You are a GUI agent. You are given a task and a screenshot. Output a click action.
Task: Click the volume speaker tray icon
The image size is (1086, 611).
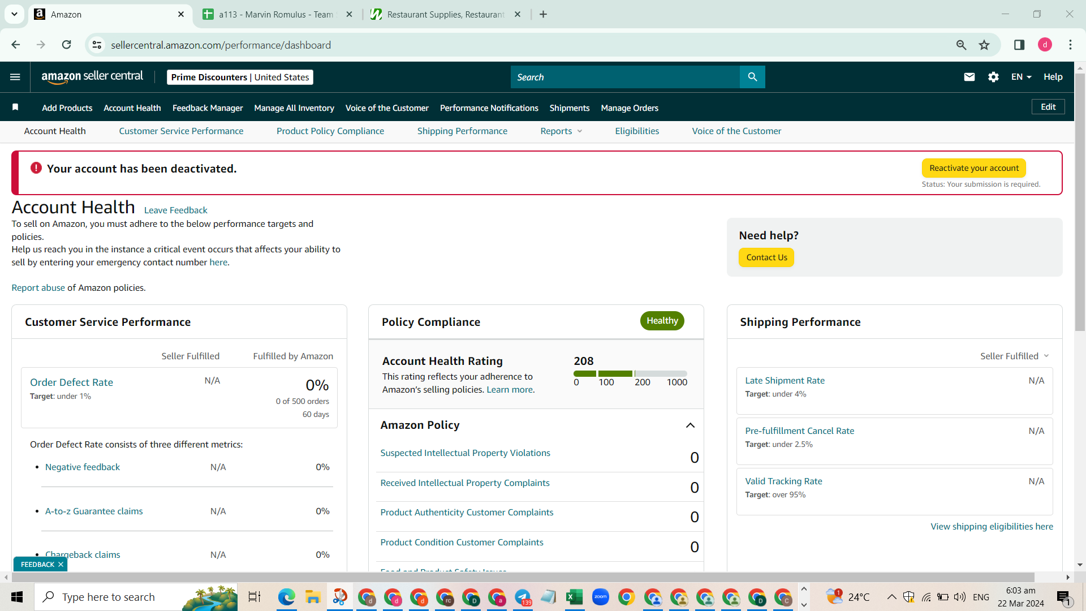[959, 597]
